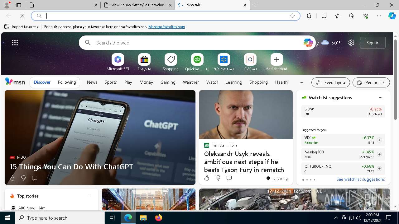Open page settings gear
This screenshot has width=399, height=224.
pos(351,43)
